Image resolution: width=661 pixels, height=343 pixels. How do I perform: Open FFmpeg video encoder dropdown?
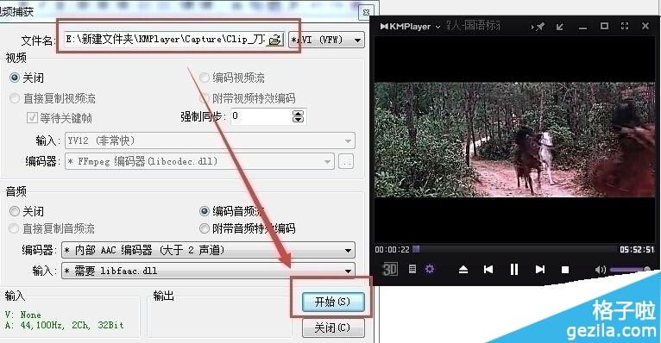pos(199,161)
